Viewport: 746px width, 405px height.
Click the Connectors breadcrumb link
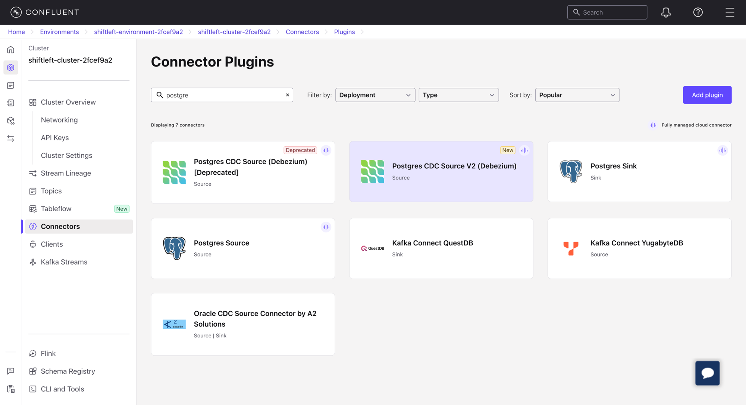[302, 32]
